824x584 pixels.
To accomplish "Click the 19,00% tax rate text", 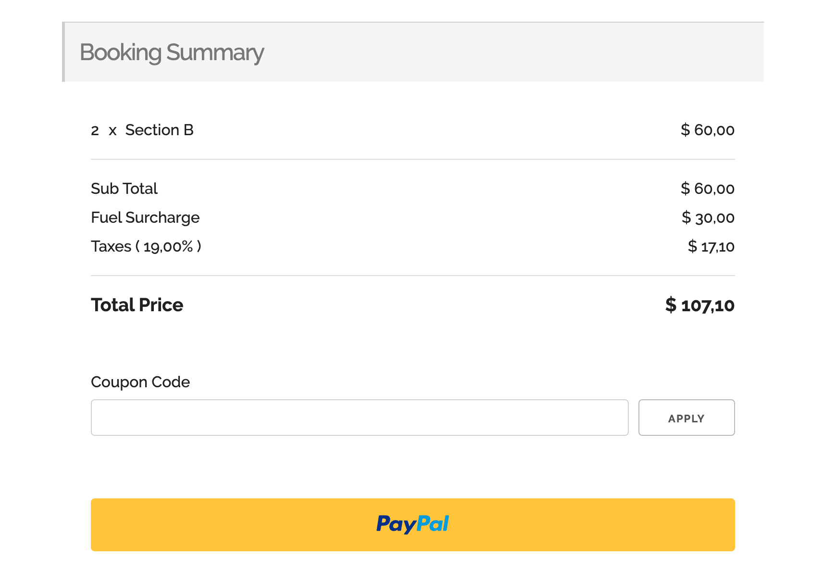I will [x=168, y=247].
